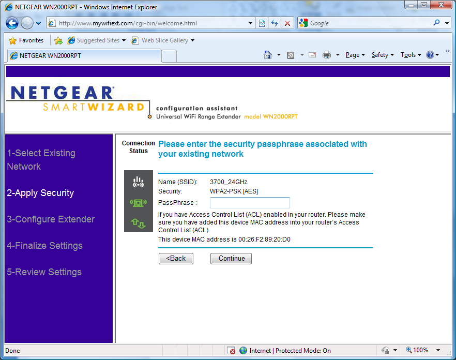456x360 pixels.
Task: Click the wireless signal Connection Status icon
Action: (x=138, y=181)
